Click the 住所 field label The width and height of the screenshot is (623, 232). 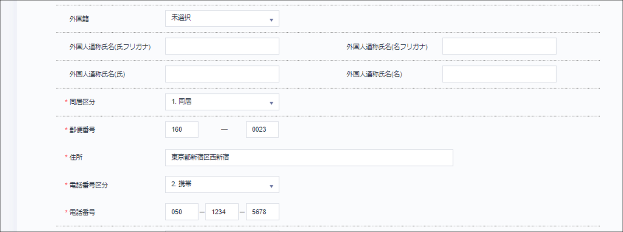coord(76,157)
